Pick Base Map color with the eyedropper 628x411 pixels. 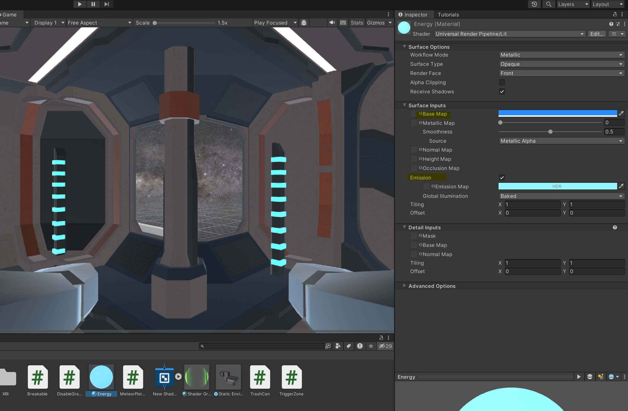click(x=621, y=113)
